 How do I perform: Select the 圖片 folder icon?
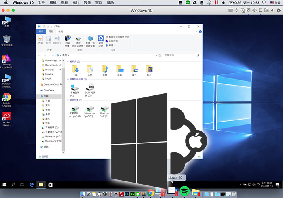point(135,69)
